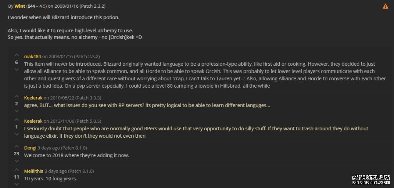Open Dengi's user profile

click(x=30, y=148)
